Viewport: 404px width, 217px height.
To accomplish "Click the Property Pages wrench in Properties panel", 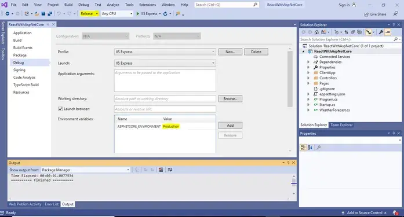I will click(319, 148).
